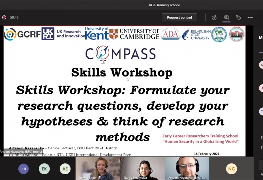Click the GCRF logo on slide

coord(22,34)
